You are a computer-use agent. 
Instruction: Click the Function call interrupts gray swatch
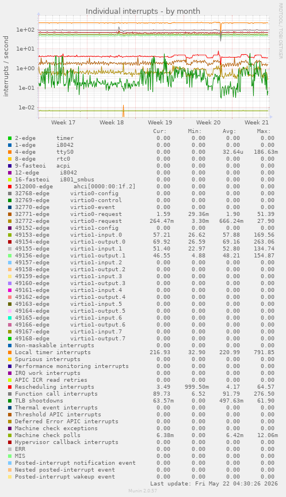pos(10,394)
